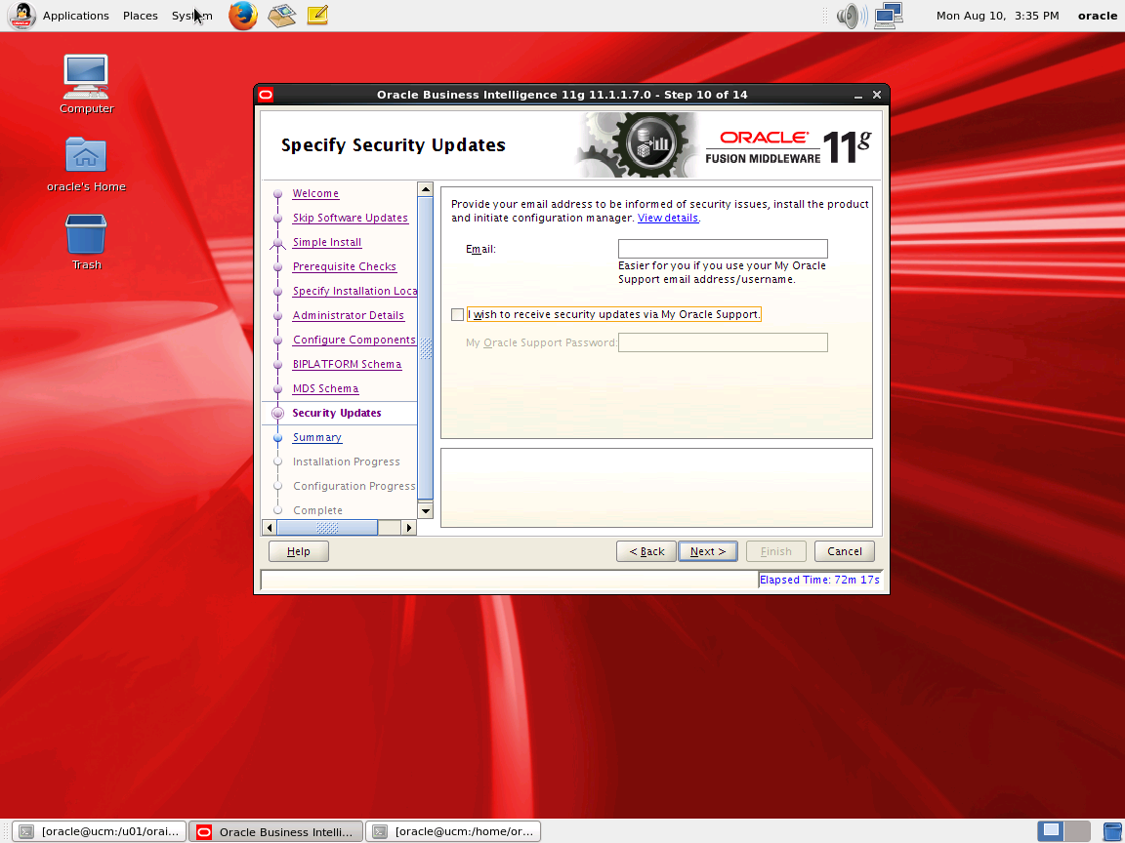Switch to the oracle@ucm:/home terminal in taskbar
Image resolution: width=1125 pixels, height=843 pixels.
pos(453,831)
